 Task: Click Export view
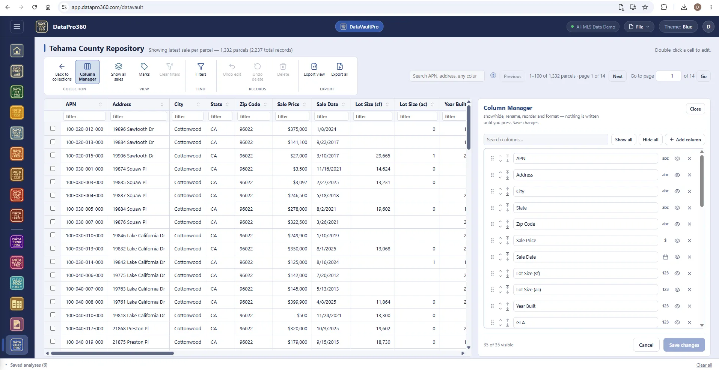point(314,70)
